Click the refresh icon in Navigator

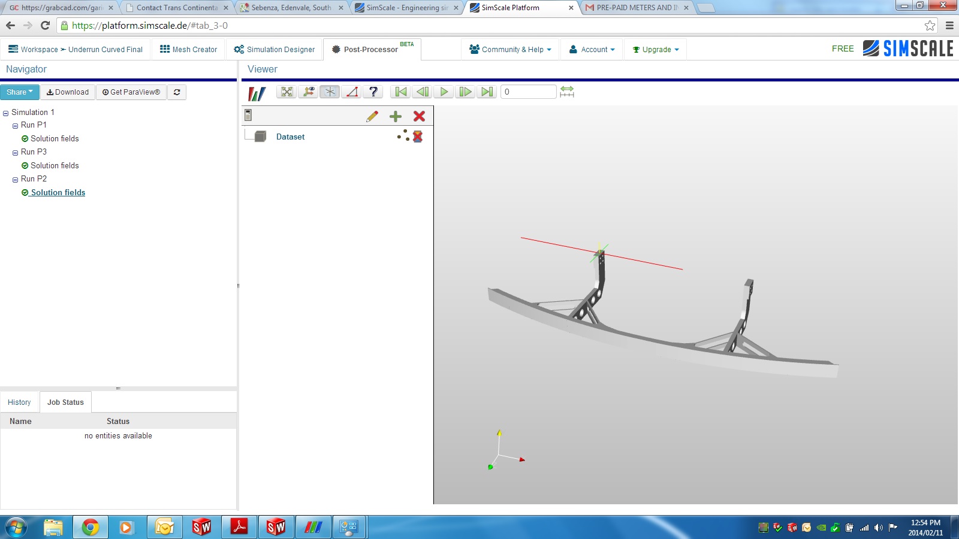177,92
